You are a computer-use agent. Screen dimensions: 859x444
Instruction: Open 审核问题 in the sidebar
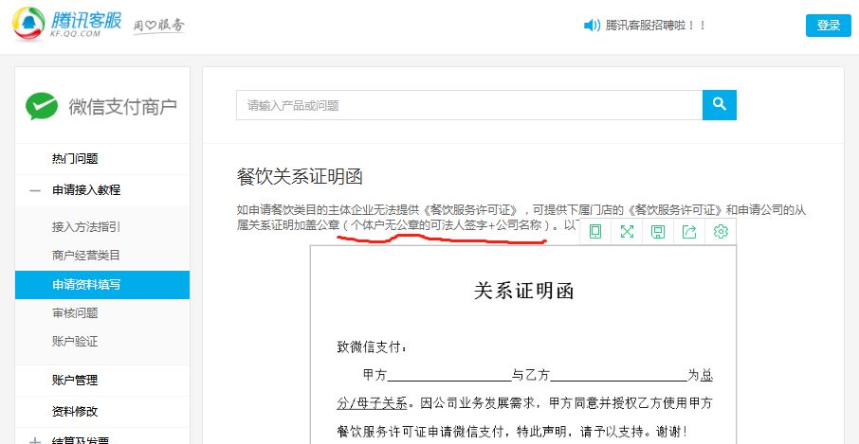pos(75,312)
